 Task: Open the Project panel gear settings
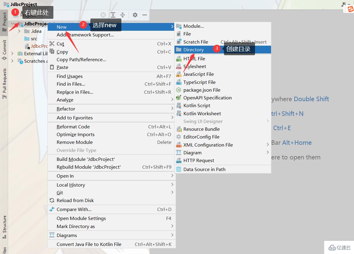(135, 15)
